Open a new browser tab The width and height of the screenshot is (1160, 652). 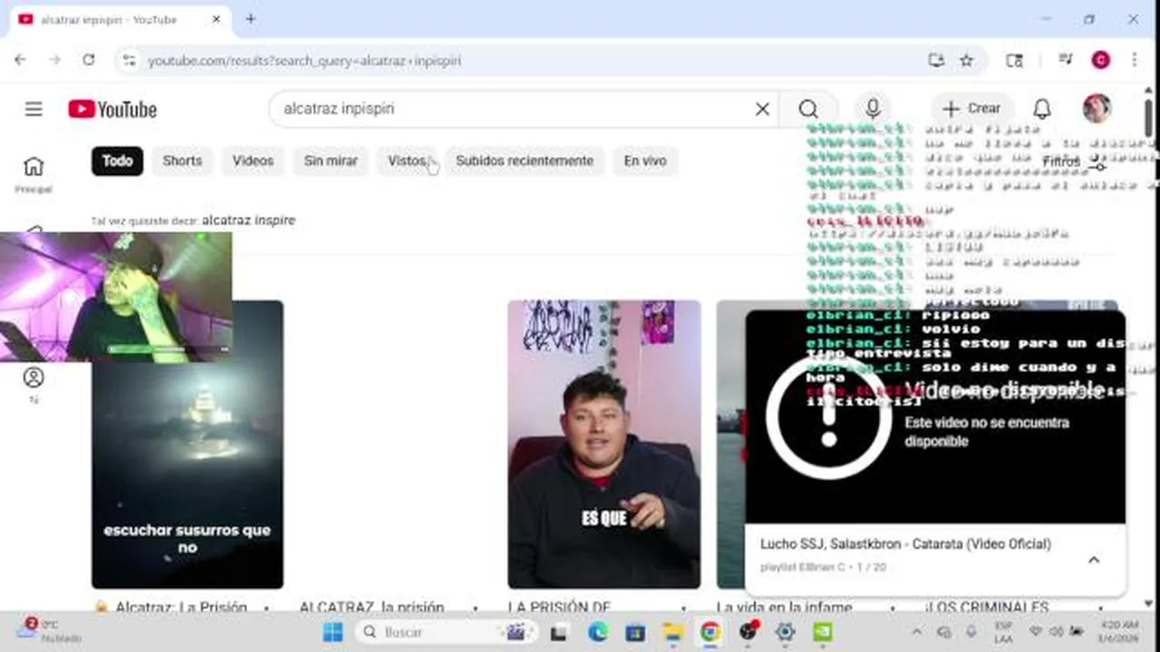[x=251, y=19]
